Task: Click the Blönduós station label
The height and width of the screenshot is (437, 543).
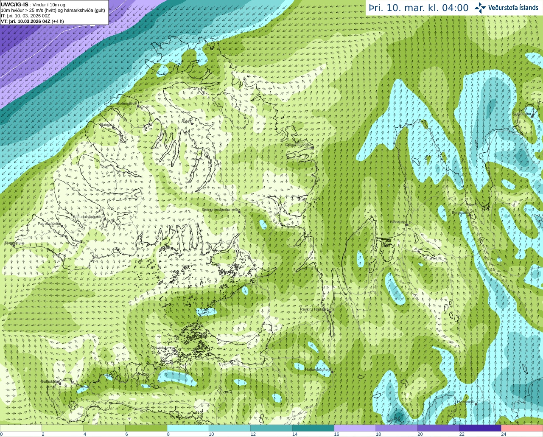Action: tap(398, 222)
